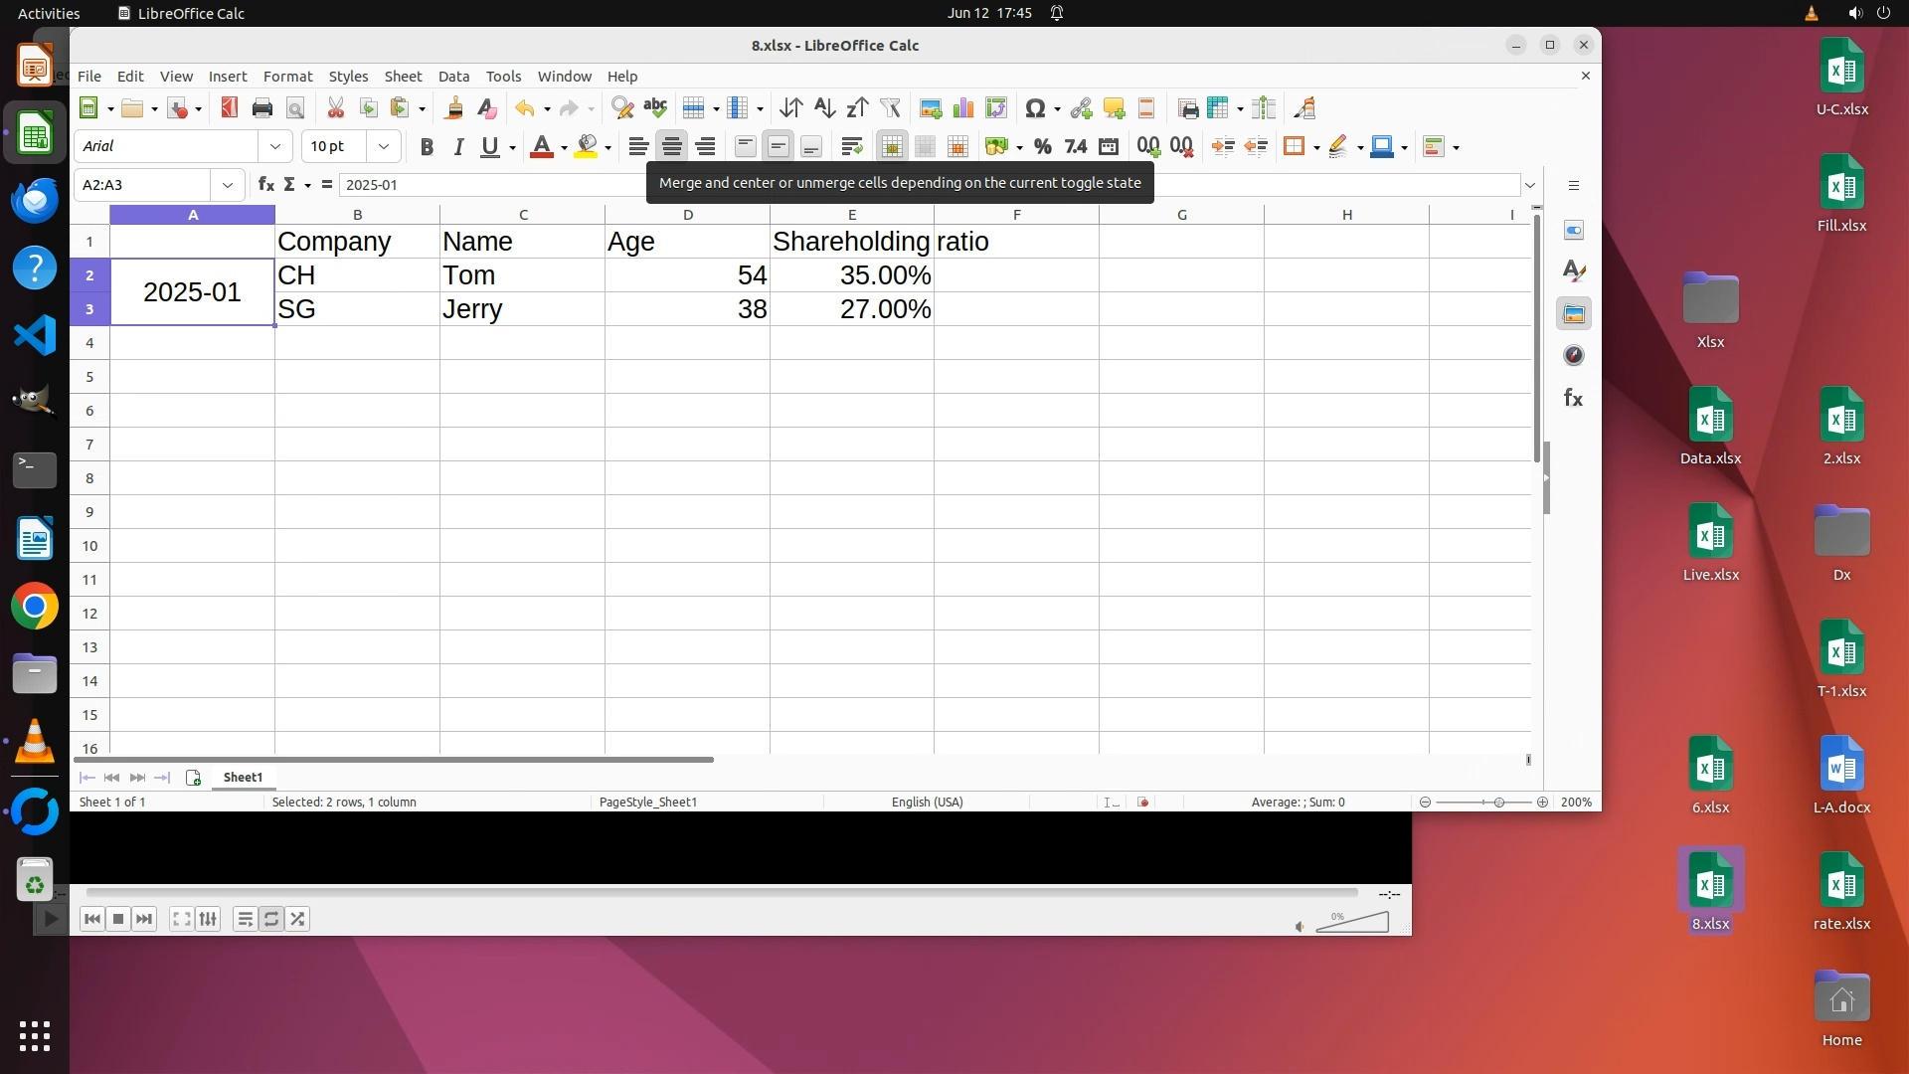1909x1074 pixels.
Task: Click the AutoFilter funnel icon
Action: [x=890, y=108]
